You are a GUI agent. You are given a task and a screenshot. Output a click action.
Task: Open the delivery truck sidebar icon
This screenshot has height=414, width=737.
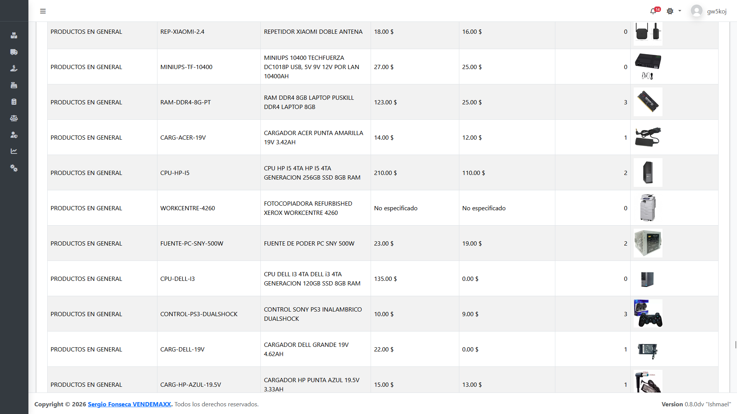[14, 52]
